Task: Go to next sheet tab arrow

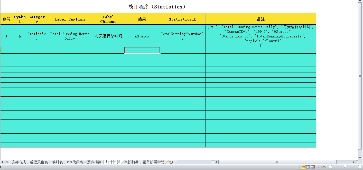Action: [3, 162]
